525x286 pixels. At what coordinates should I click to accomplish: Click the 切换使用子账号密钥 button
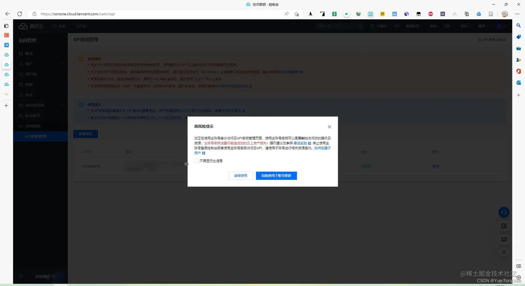[x=276, y=175]
